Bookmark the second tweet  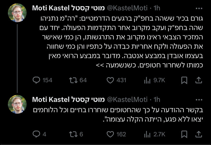[184, 134]
